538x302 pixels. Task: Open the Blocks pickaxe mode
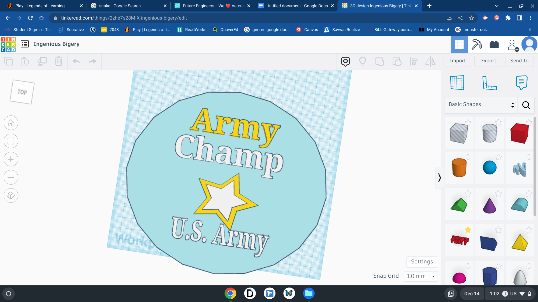pos(477,44)
